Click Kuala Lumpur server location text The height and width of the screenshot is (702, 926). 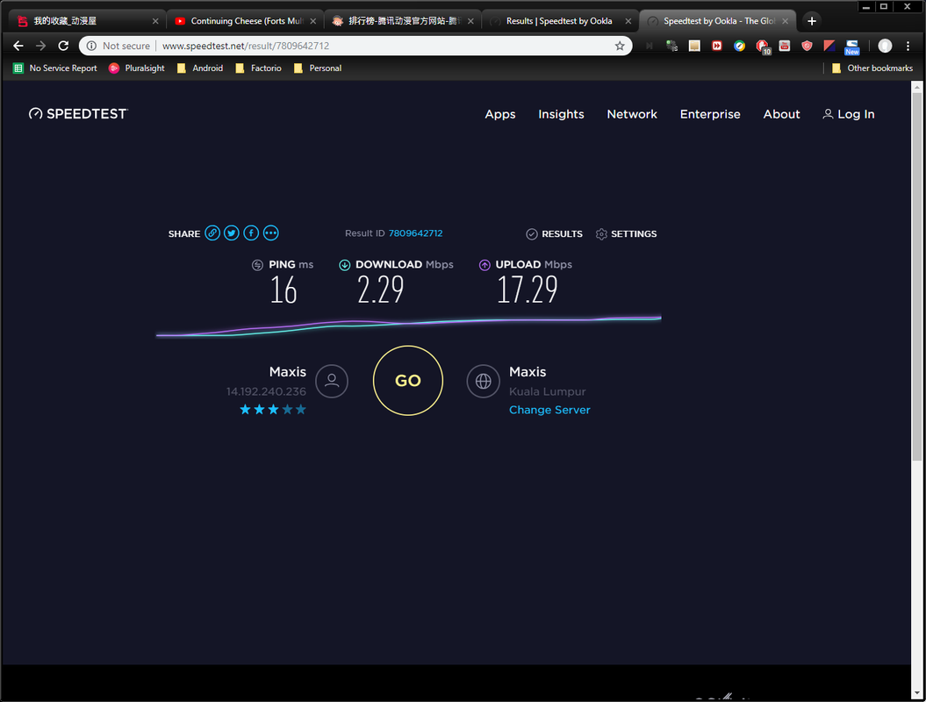pyautogui.click(x=548, y=391)
